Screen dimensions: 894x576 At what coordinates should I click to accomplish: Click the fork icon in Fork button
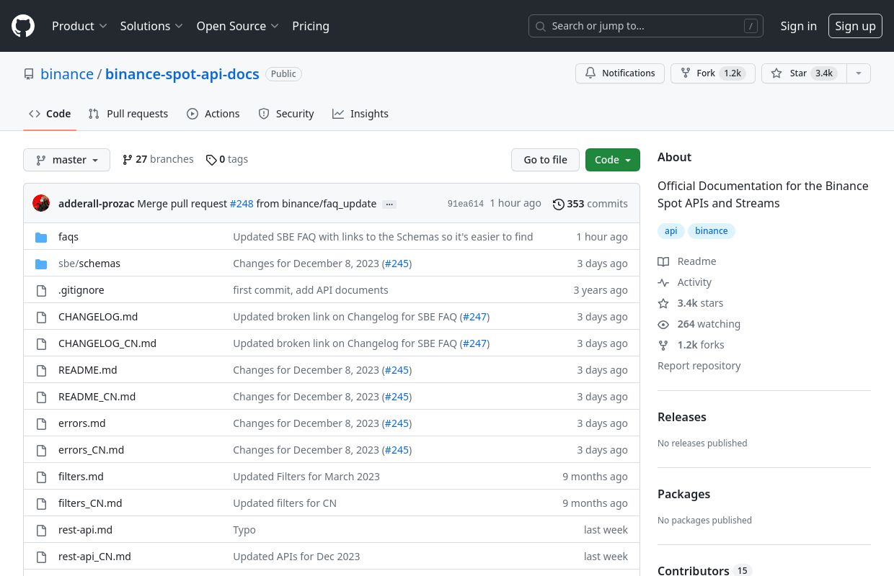(686, 73)
